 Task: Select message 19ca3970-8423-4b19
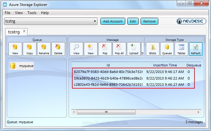click(108, 78)
